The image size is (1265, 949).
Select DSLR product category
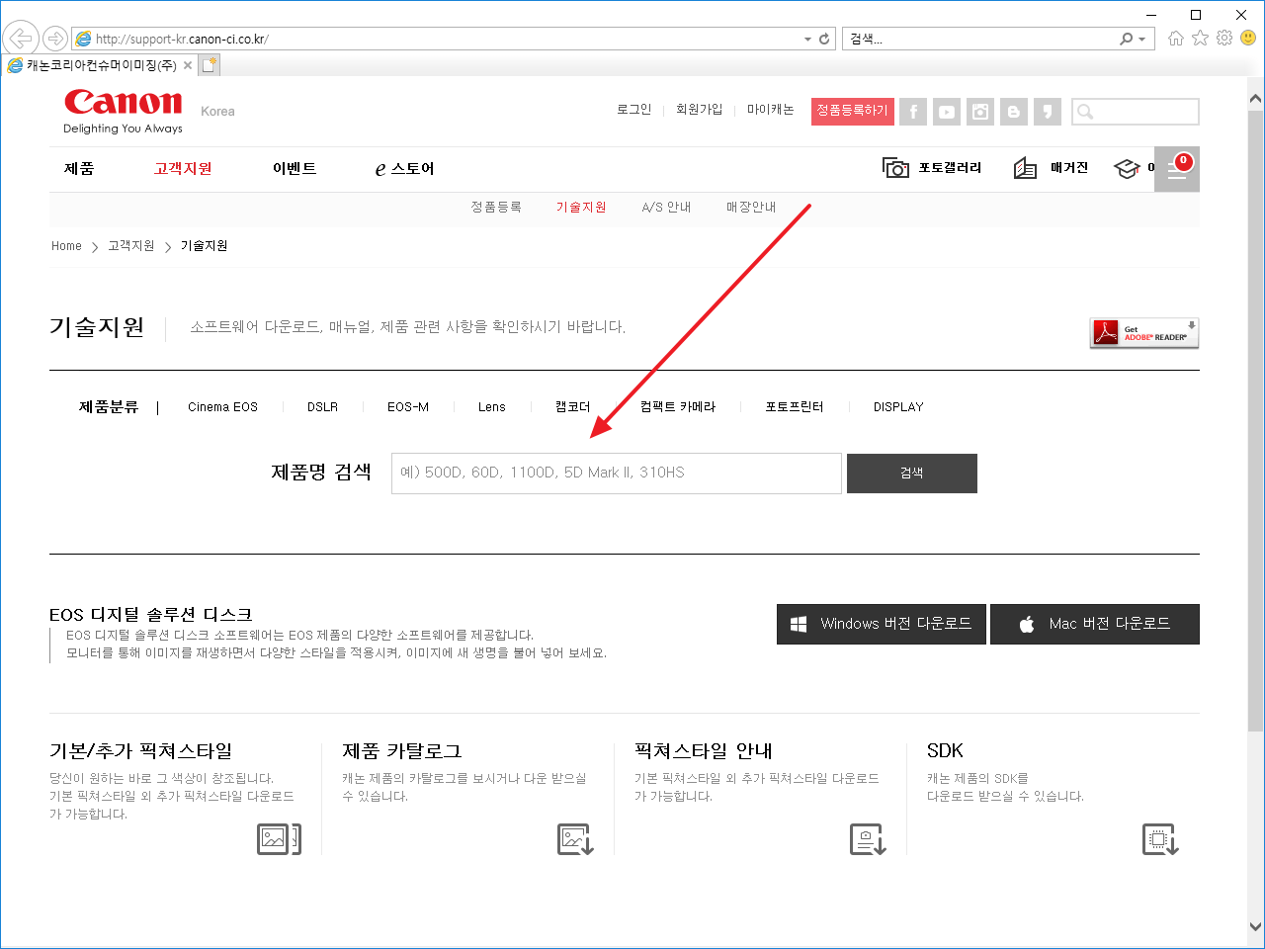pyautogui.click(x=322, y=407)
